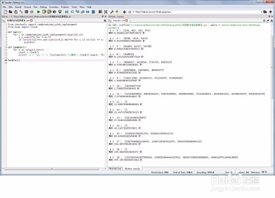
Task: Open the Search menu
Action: (18, 7)
